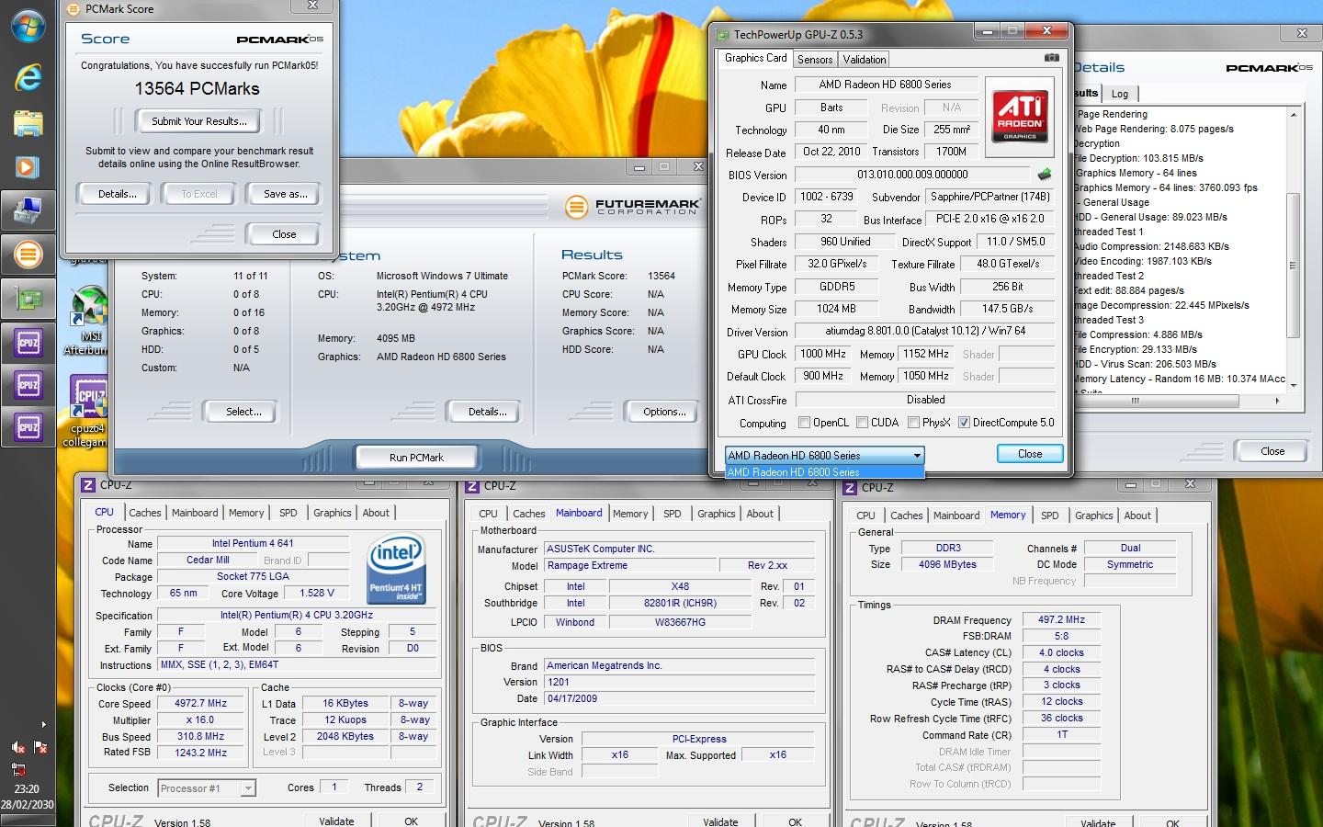Switch to GPU-Z Sensors tab

815,60
